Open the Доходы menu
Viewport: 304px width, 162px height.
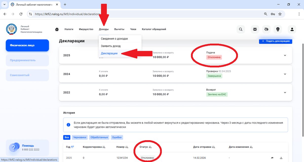(x=104, y=29)
